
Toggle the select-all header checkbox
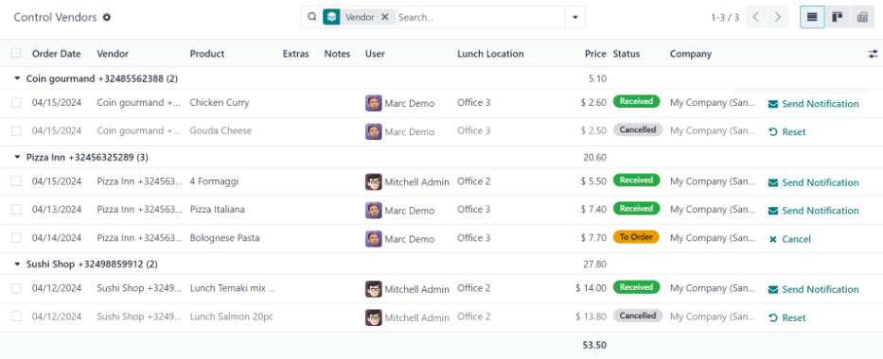click(x=16, y=53)
